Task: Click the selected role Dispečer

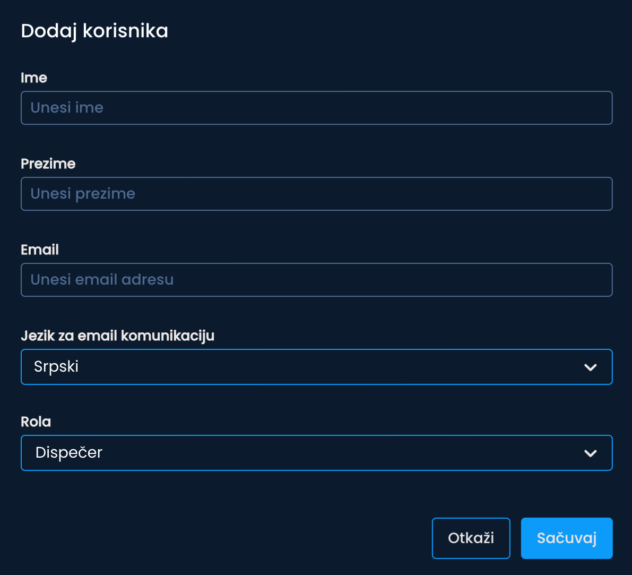Action: tap(69, 452)
